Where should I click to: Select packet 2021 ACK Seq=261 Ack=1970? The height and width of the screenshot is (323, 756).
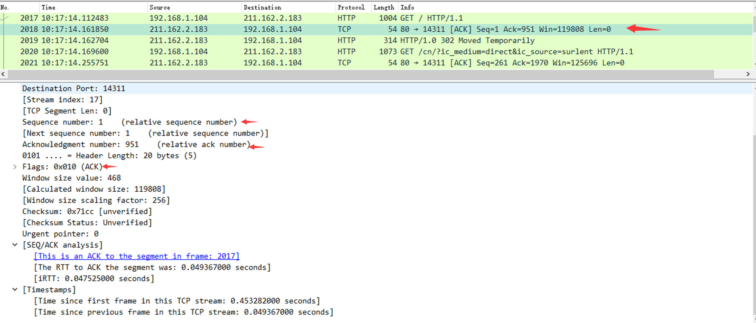[376, 63]
